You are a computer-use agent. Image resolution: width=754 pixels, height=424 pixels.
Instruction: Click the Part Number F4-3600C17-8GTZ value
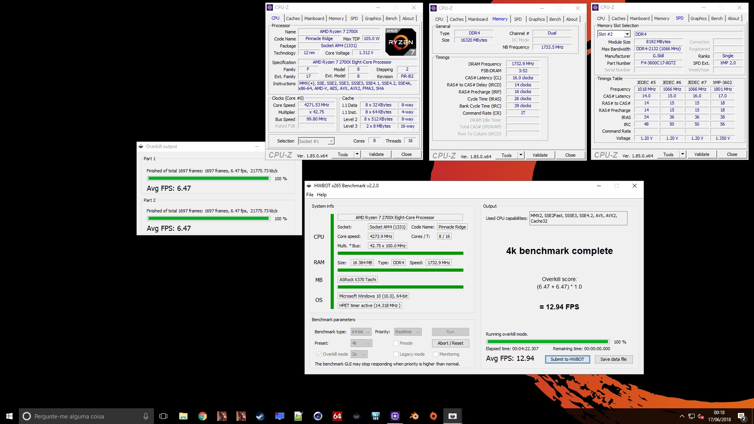658,63
